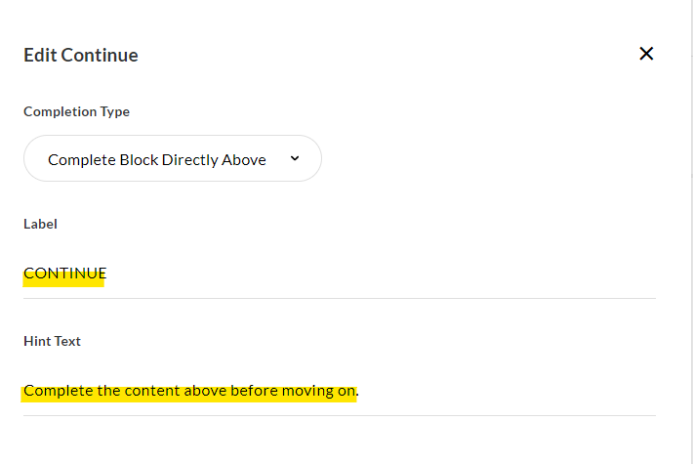
Task: Click the 'Edit Continue' panel heading
Action: [x=81, y=55]
